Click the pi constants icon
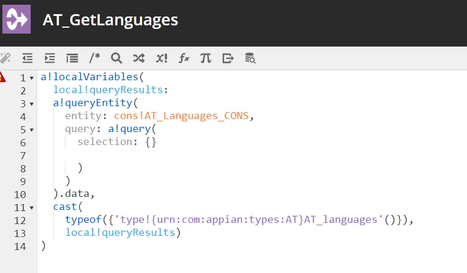The height and width of the screenshot is (273, 467). [205, 58]
